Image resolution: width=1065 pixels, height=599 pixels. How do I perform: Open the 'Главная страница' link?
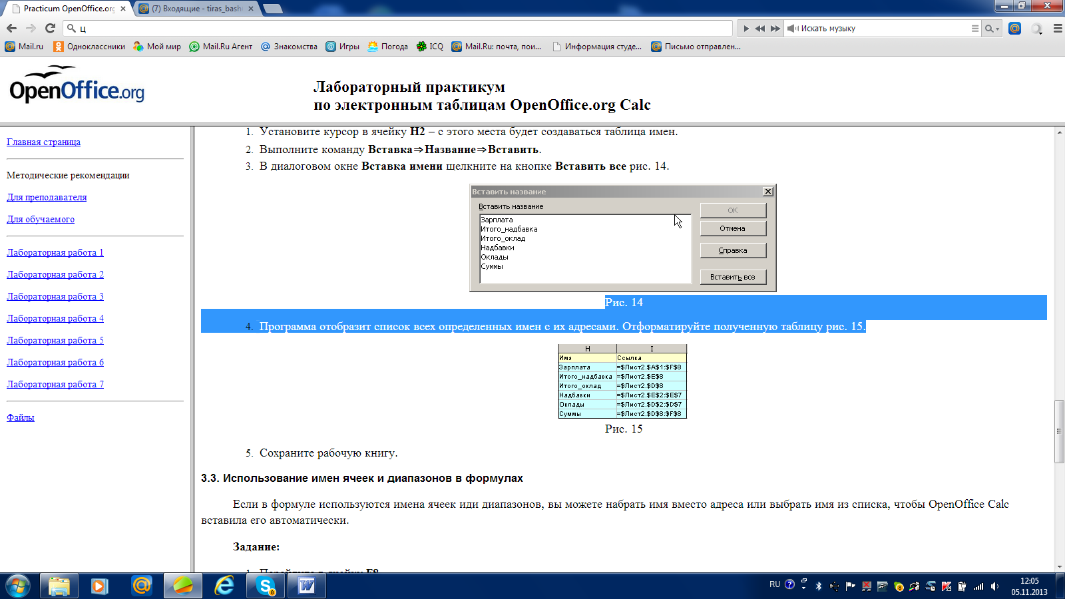[x=43, y=142]
